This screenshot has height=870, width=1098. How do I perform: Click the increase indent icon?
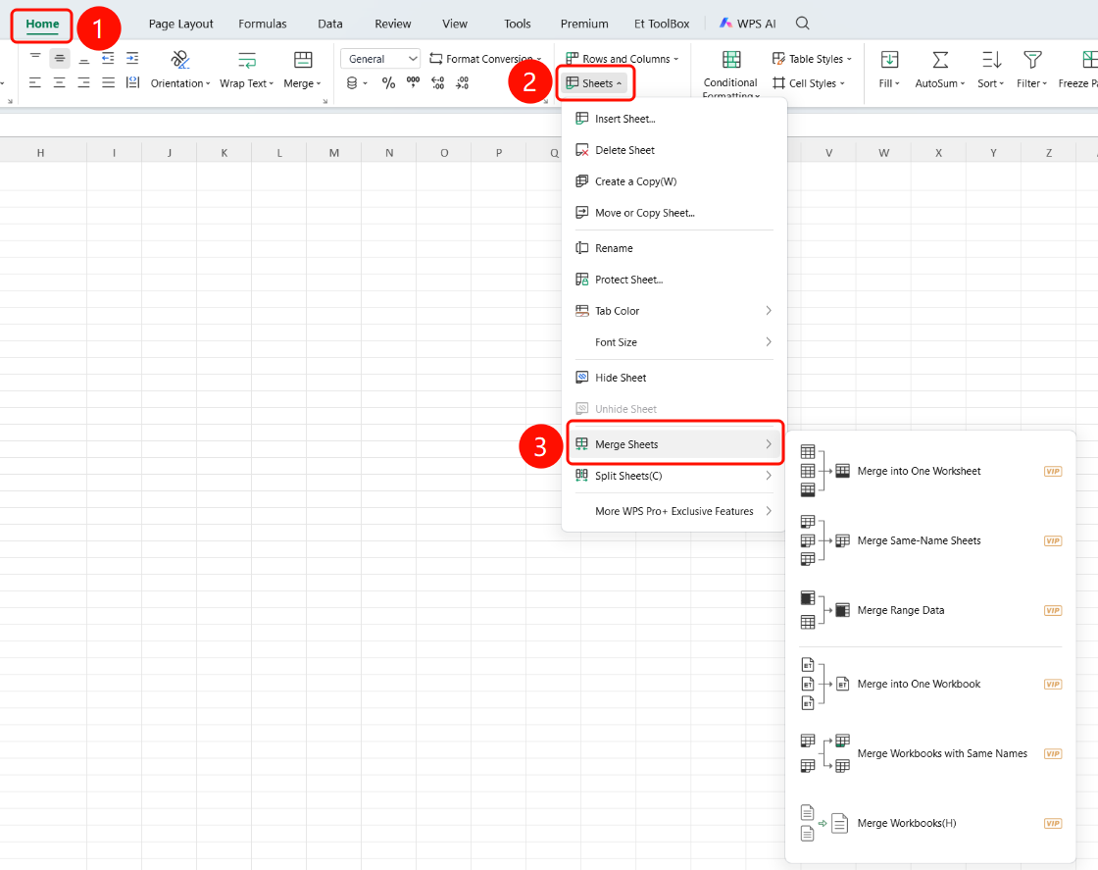[132, 58]
